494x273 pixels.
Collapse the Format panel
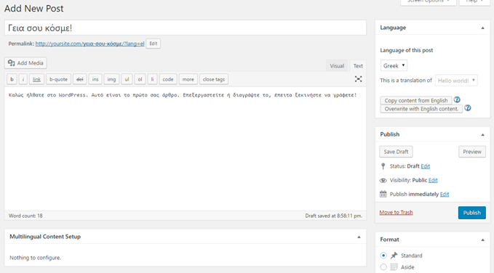482,240
